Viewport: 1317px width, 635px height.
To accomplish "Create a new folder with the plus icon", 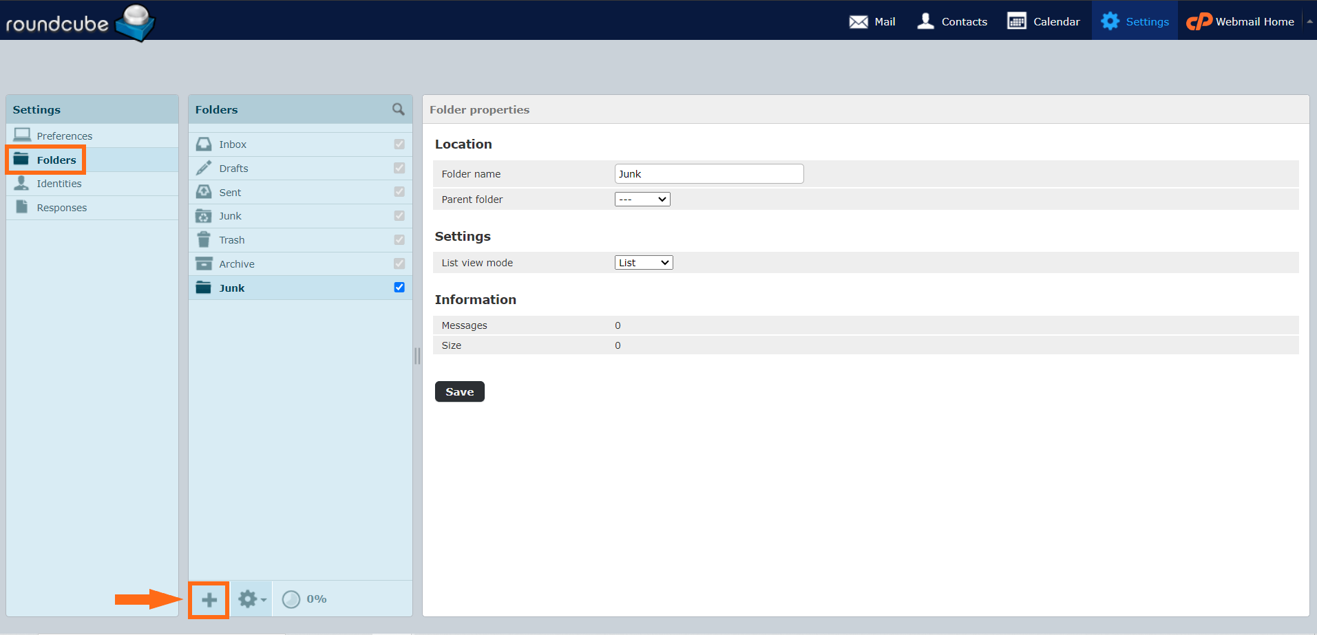I will [209, 599].
